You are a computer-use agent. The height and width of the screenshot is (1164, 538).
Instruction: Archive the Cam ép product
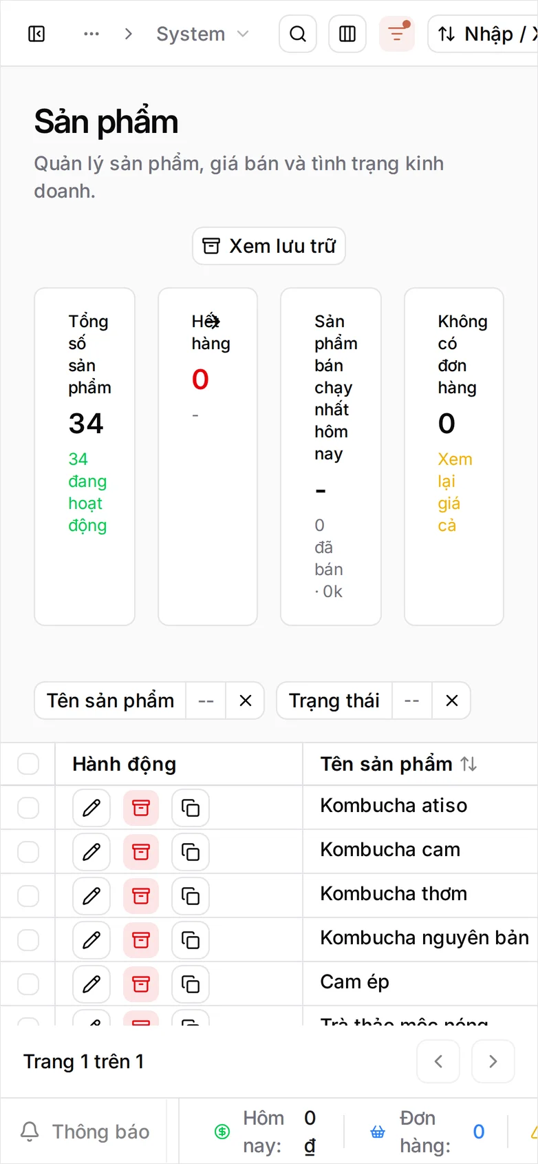[141, 984]
